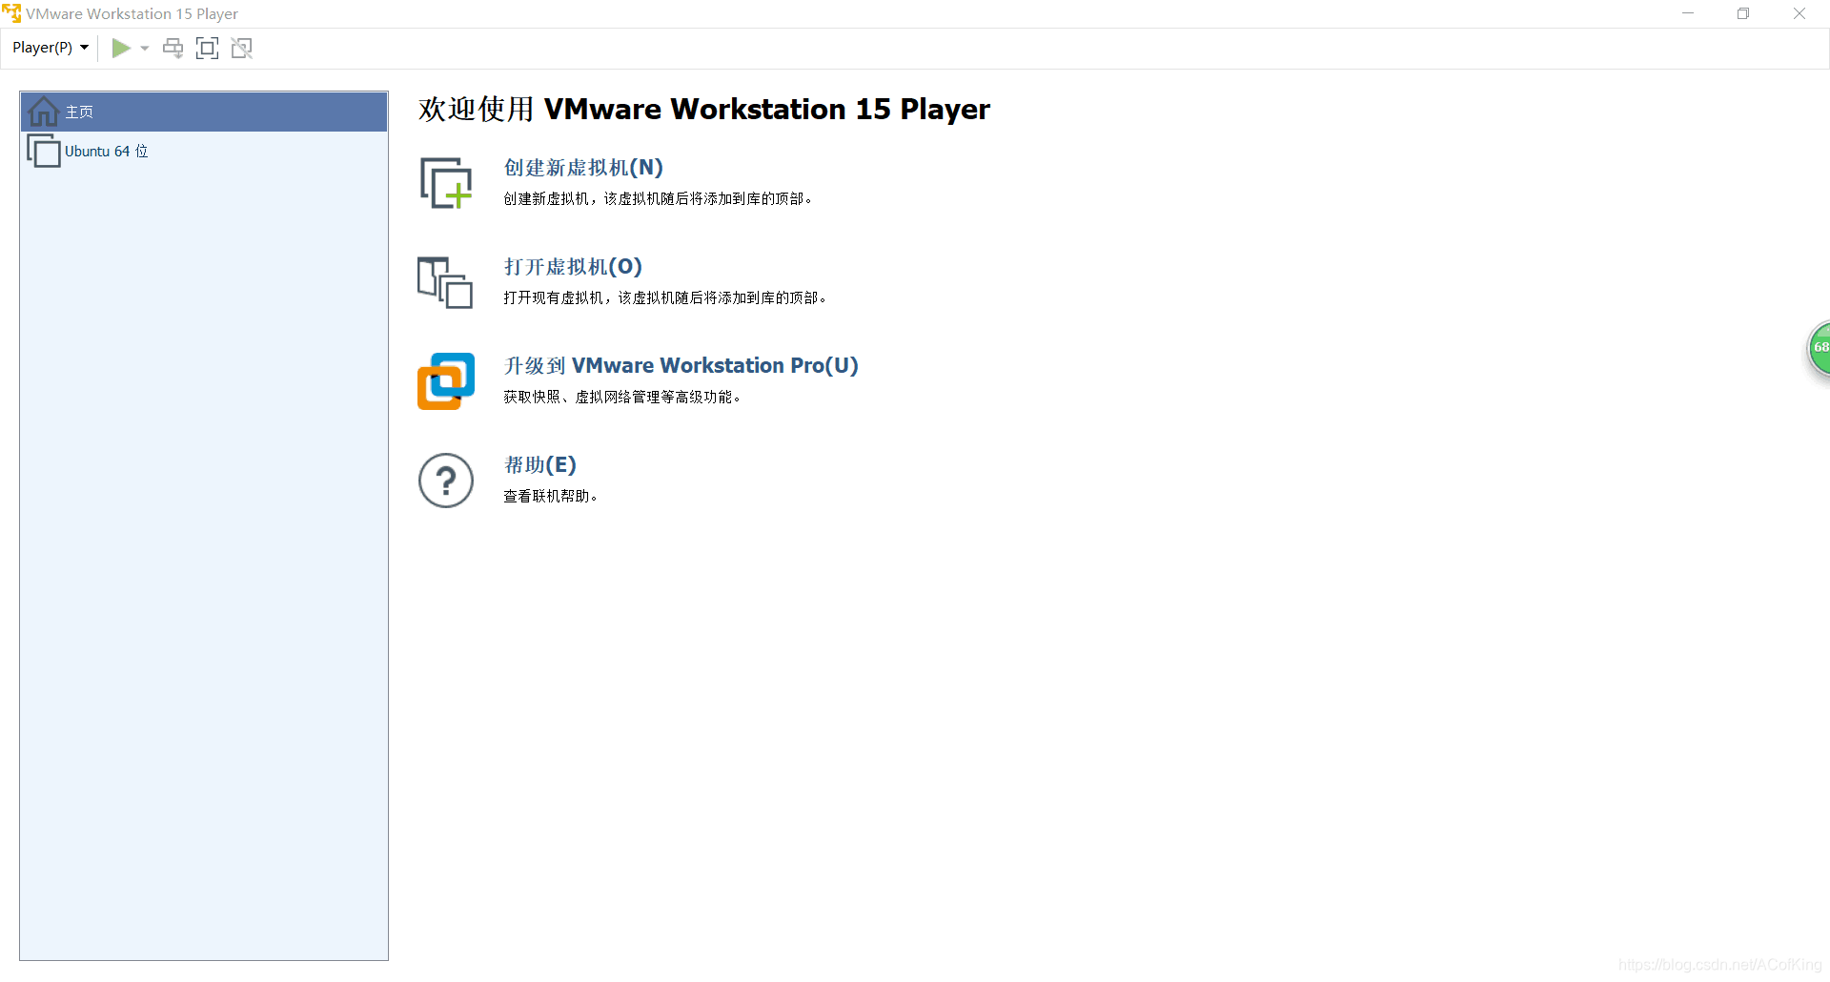Image resolution: width=1830 pixels, height=982 pixels.
Task: Click the open virtual machine icon
Action: 445,282
